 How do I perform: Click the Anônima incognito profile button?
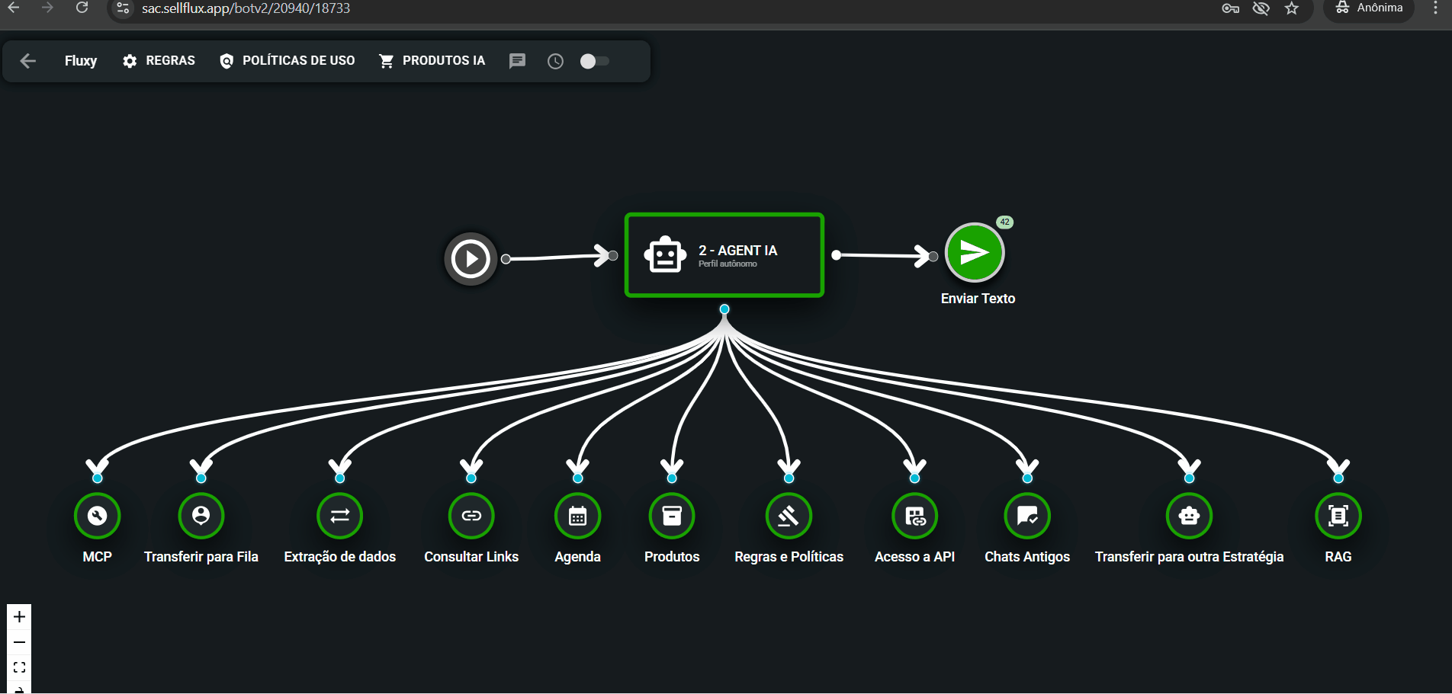1369,8
